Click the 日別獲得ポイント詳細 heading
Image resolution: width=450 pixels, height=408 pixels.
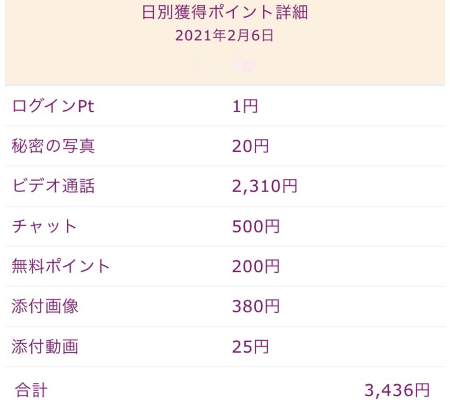225,12
